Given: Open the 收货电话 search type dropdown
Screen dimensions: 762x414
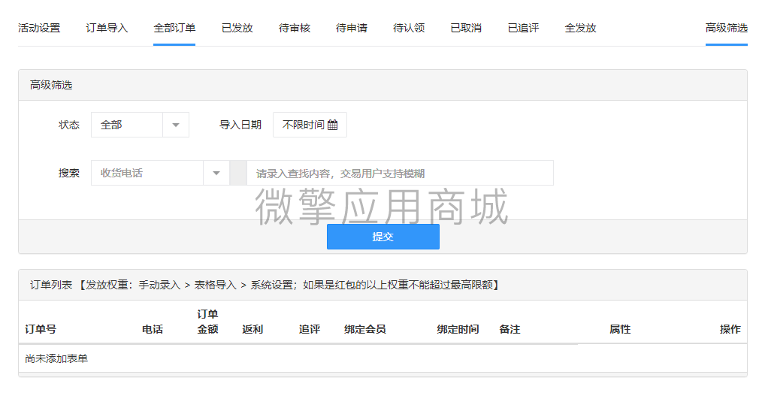Looking at the screenshot, I should [160, 173].
